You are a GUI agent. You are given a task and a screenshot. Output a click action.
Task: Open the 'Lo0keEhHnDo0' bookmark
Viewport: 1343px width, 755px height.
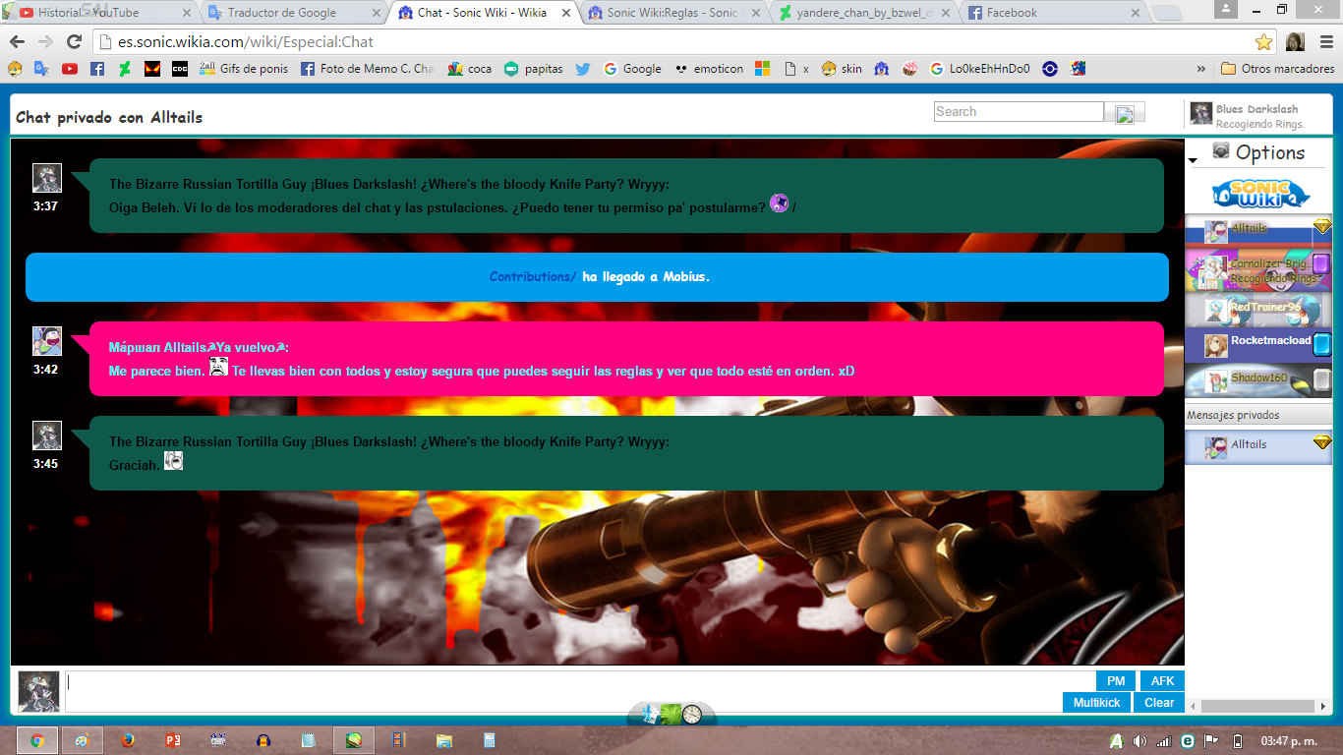tap(980, 69)
